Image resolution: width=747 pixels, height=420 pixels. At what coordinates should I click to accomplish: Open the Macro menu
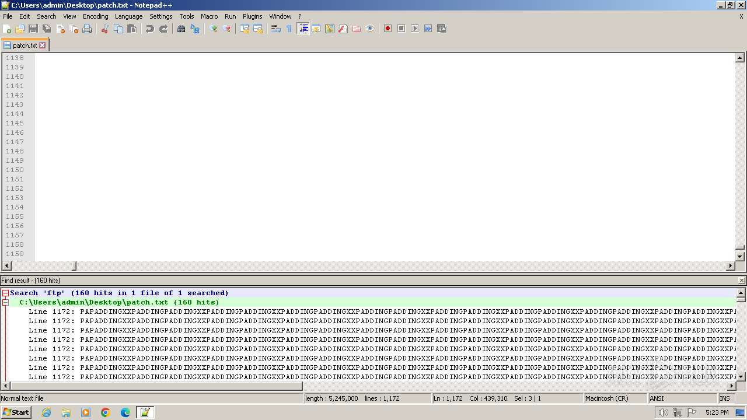tap(210, 16)
